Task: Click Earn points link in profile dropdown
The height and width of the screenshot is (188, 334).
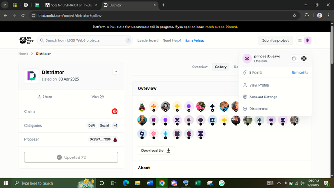Action: (300, 73)
